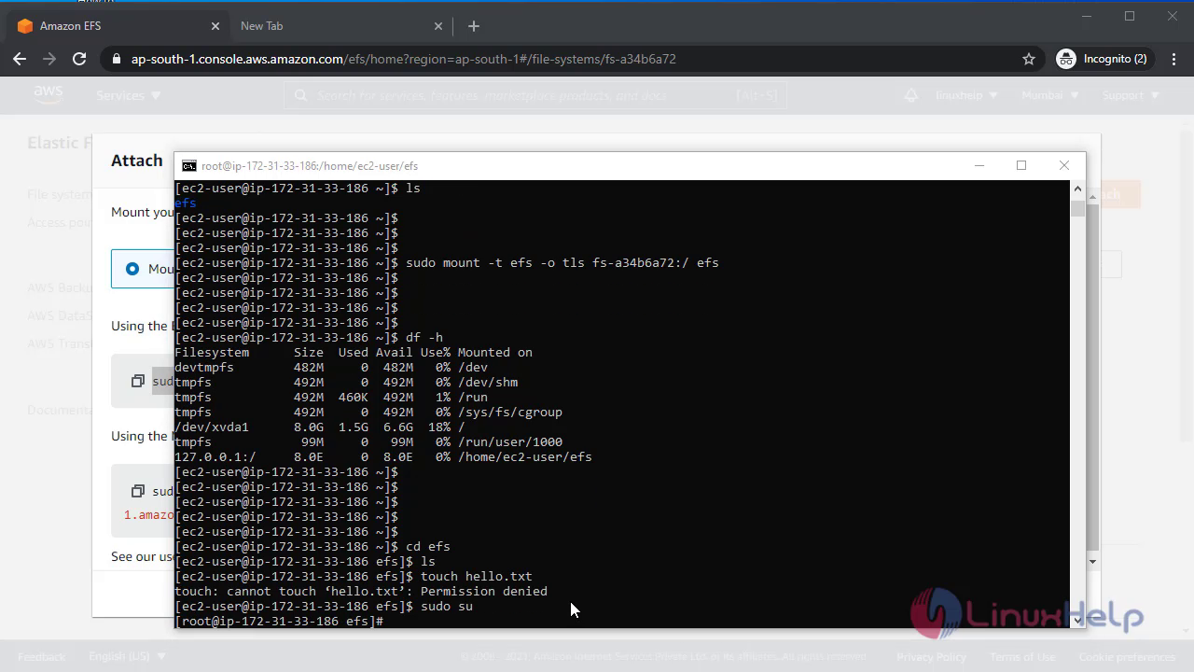Click the 'df -h' command line

click(x=309, y=338)
